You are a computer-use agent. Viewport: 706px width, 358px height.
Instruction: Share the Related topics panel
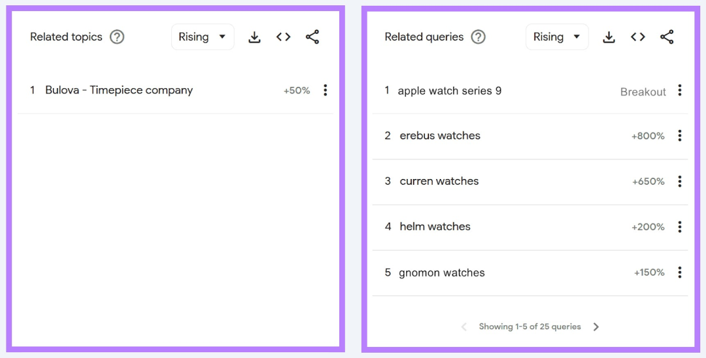click(x=312, y=37)
